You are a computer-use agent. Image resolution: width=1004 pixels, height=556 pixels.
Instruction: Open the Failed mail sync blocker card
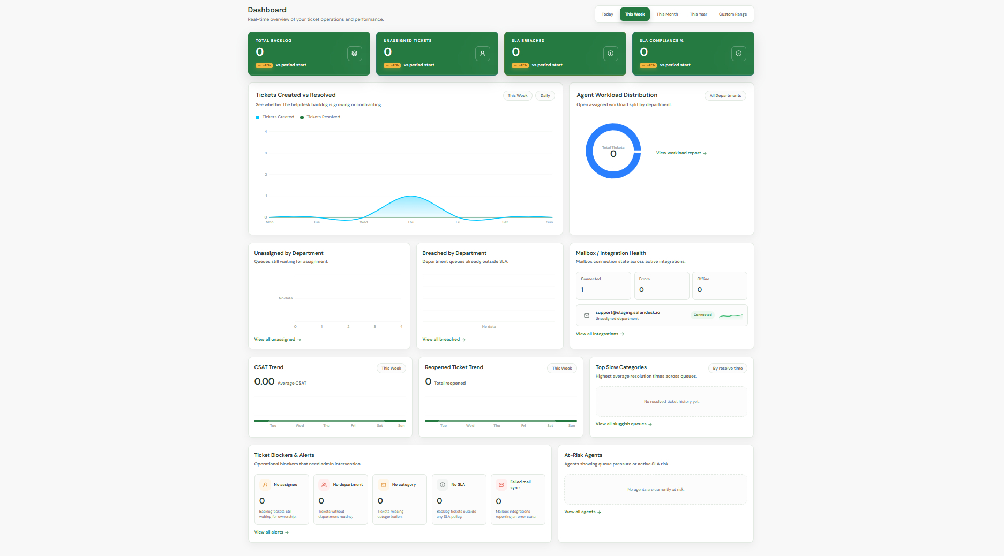518,499
